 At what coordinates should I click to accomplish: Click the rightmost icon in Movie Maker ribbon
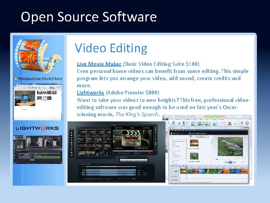[x=247, y=123]
